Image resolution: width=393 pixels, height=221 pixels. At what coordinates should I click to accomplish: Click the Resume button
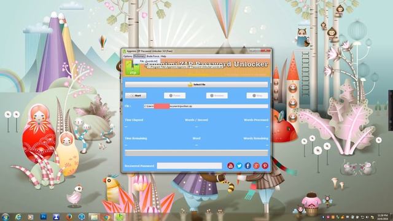[217, 96]
